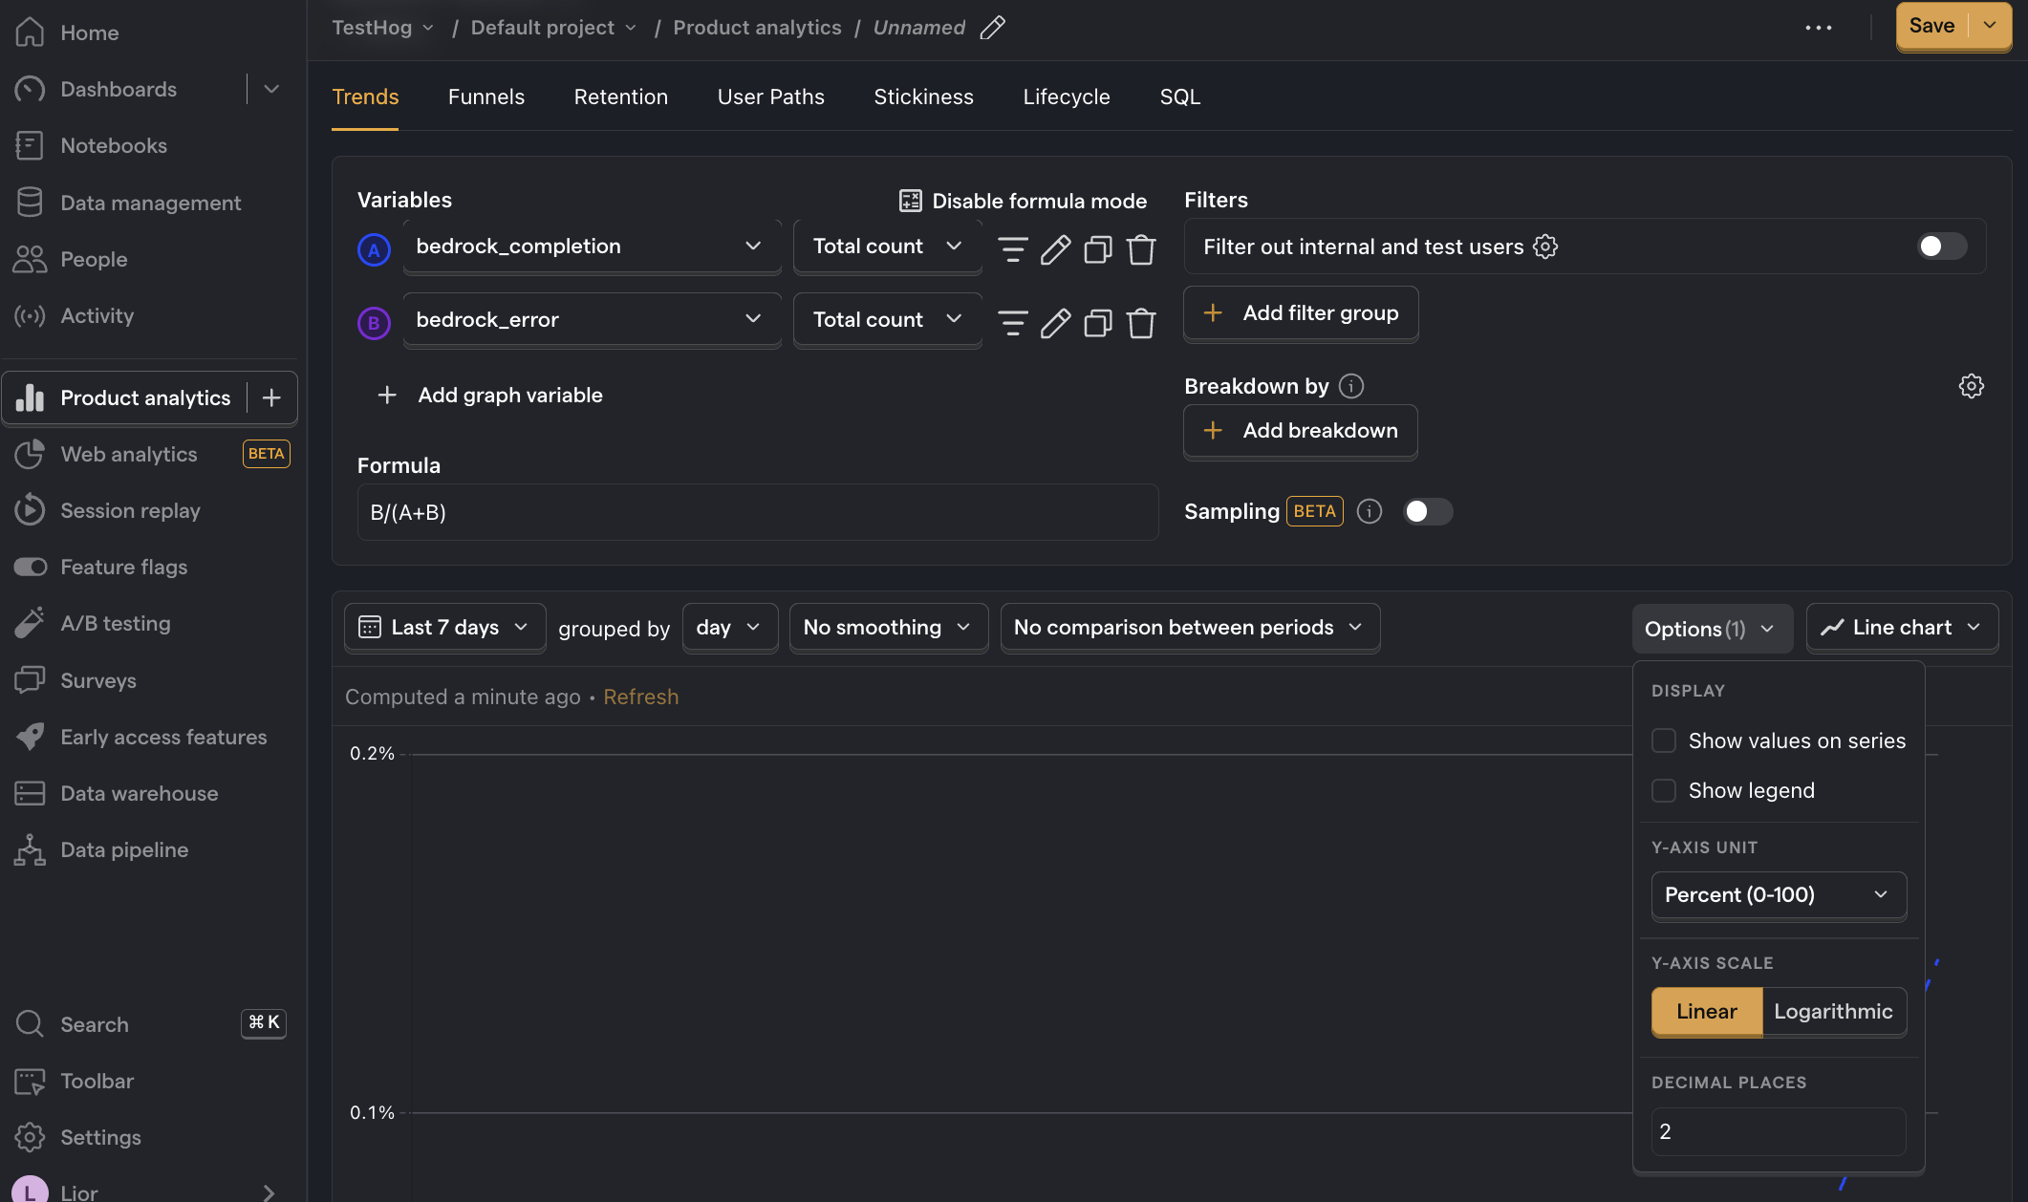Open Total count dropdown for series A

point(888,247)
